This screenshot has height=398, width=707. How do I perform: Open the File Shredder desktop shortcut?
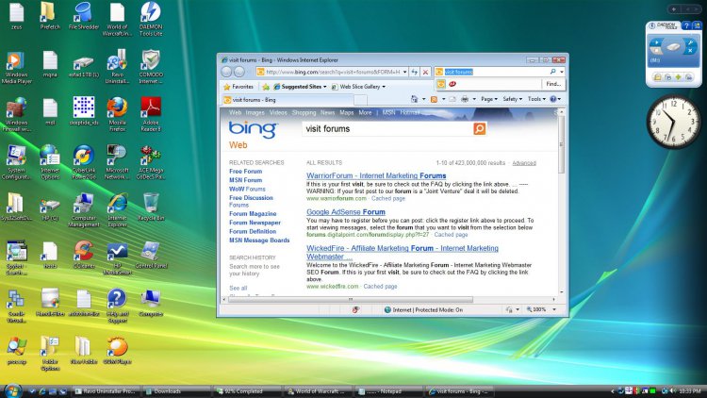(83, 16)
